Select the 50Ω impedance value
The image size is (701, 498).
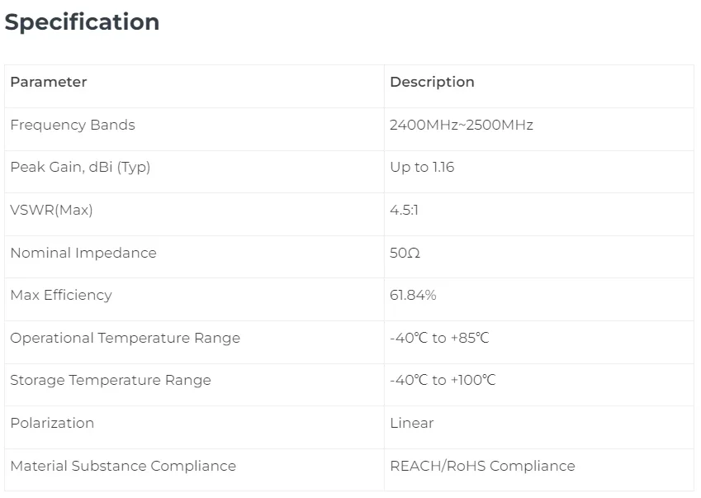(405, 253)
